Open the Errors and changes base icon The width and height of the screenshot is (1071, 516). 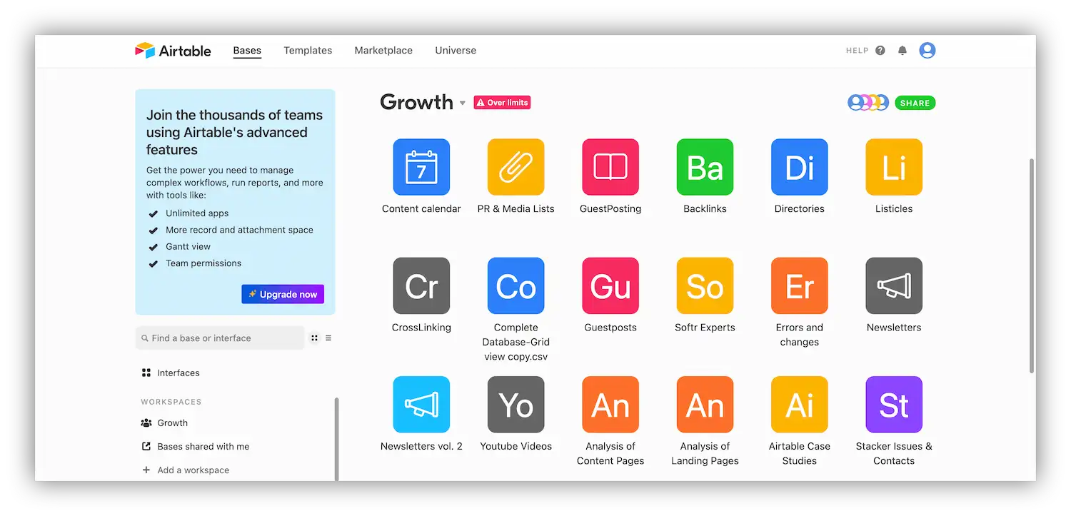800,285
